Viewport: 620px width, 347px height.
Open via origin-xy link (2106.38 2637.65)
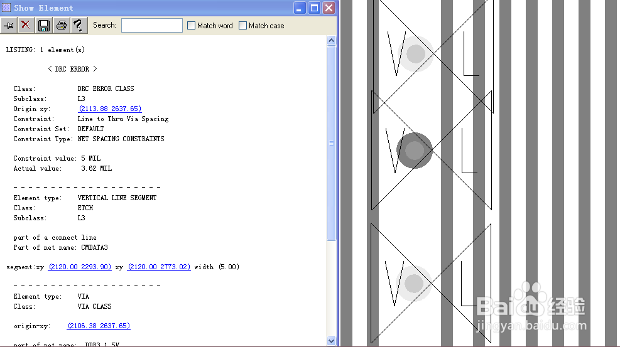tap(99, 326)
